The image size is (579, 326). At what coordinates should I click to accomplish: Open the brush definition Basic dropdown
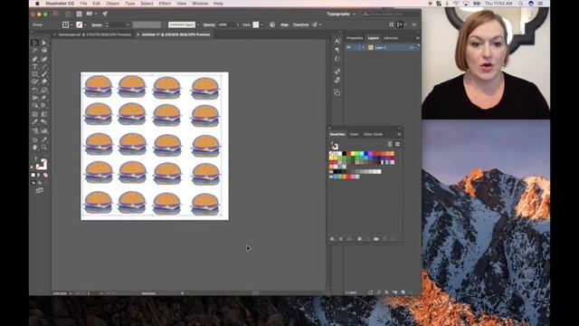[198, 24]
